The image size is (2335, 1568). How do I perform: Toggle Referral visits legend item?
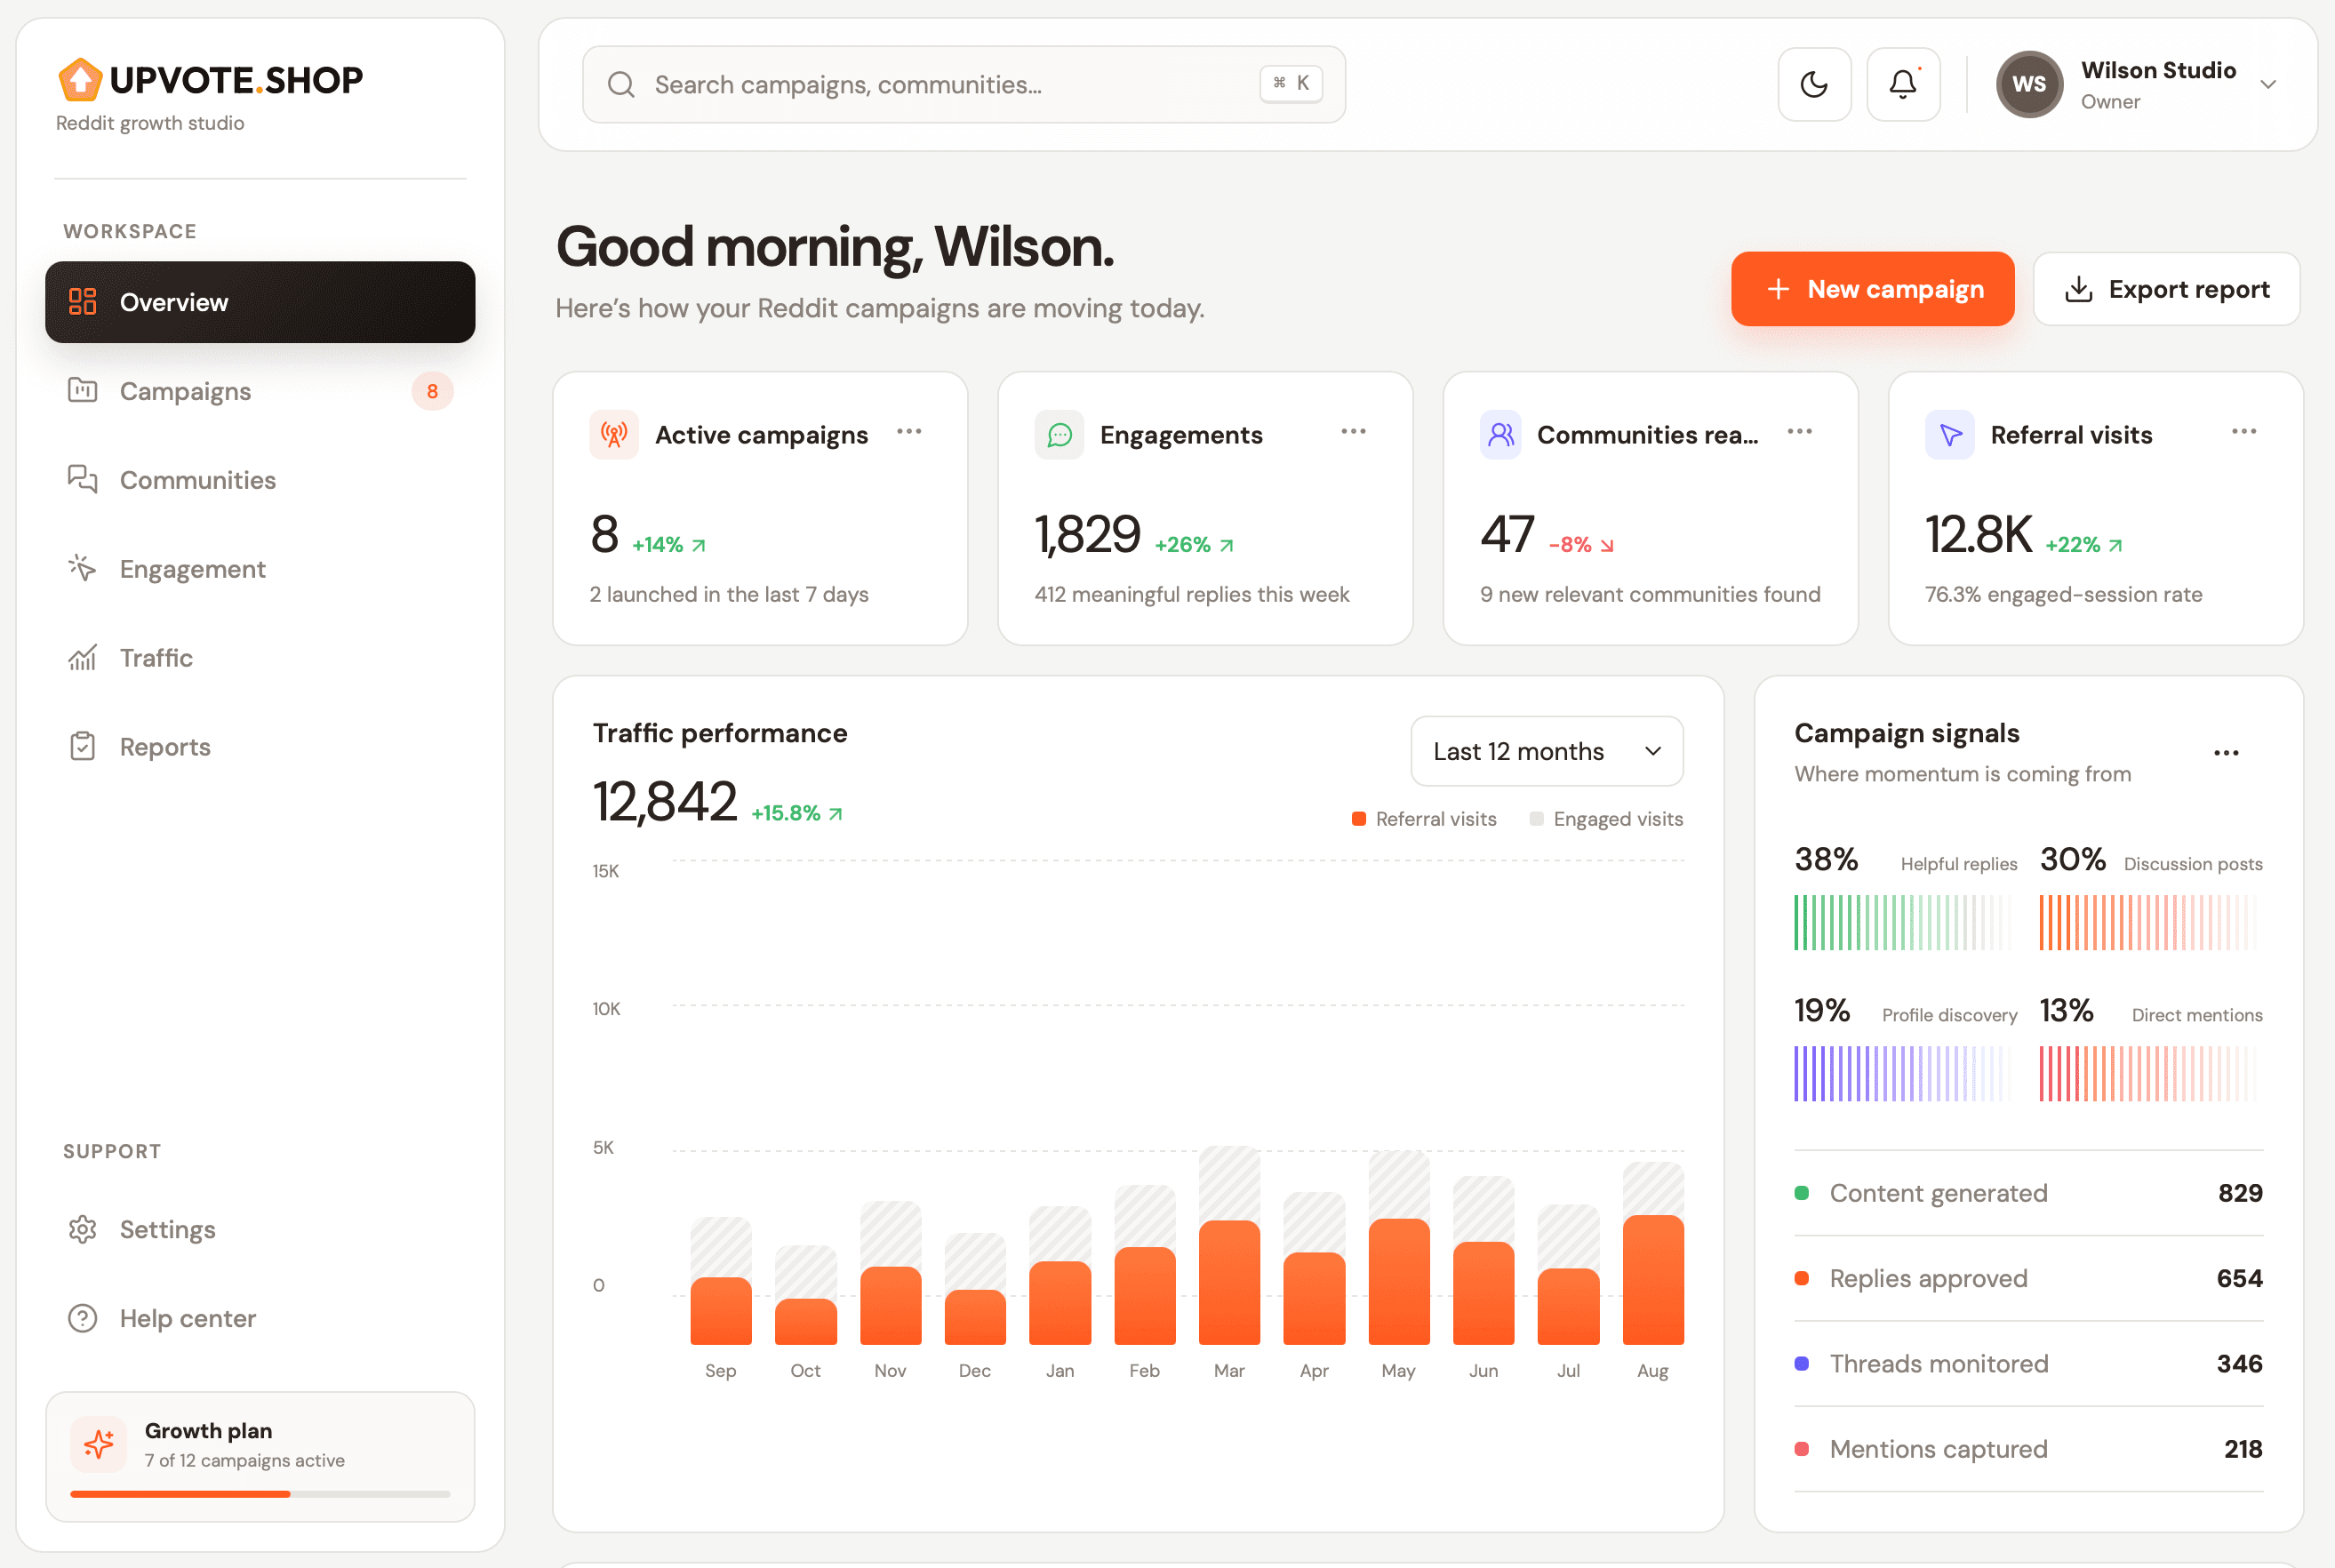pyautogui.click(x=1424, y=819)
